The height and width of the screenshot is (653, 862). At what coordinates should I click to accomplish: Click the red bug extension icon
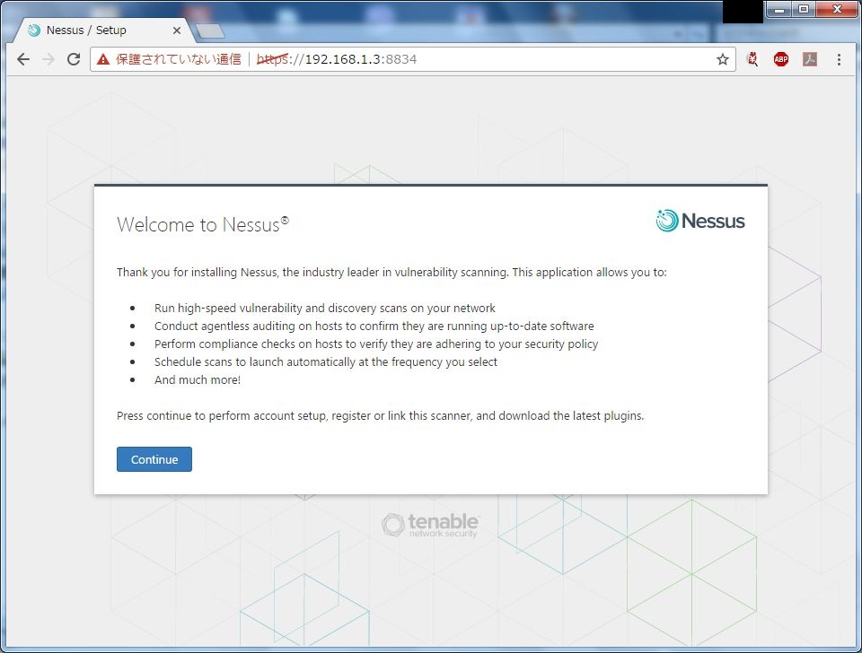pyautogui.click(x=752, y=59)
